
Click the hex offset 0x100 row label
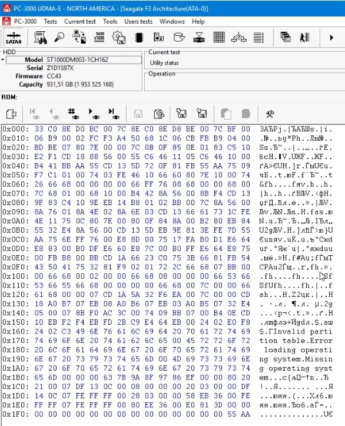tap(16, 276)
